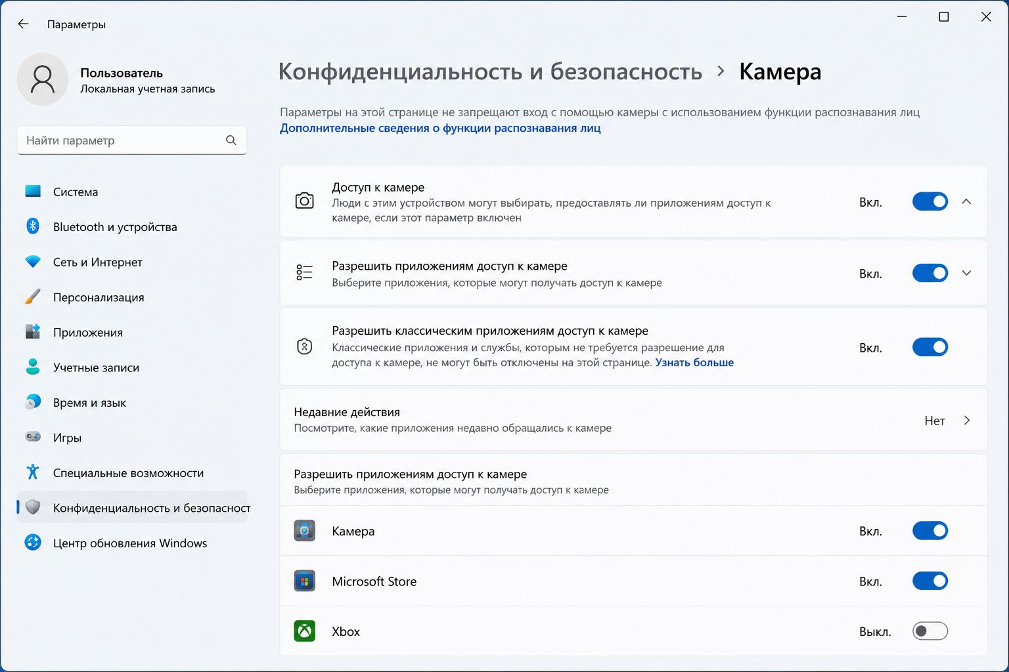Screen dimensions: 1009x672
Task: Click the search magnifier icon
Action: click(231, 140)
